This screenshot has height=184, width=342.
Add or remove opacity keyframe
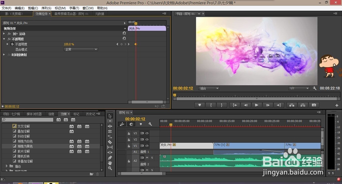click(121, 44)
